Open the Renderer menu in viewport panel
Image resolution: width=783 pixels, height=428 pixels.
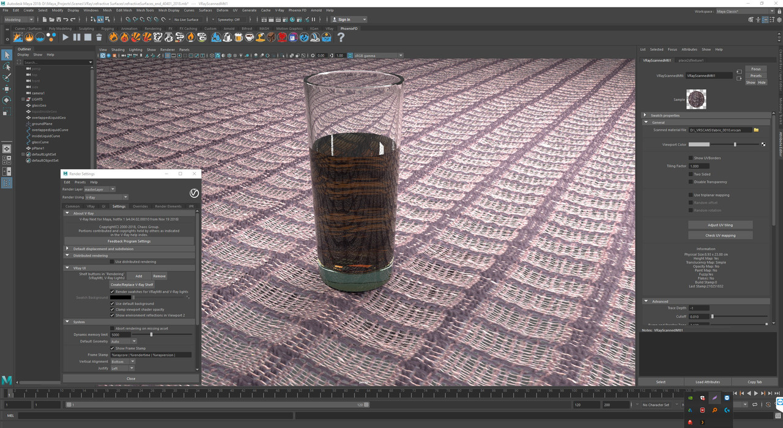point(168,50)
